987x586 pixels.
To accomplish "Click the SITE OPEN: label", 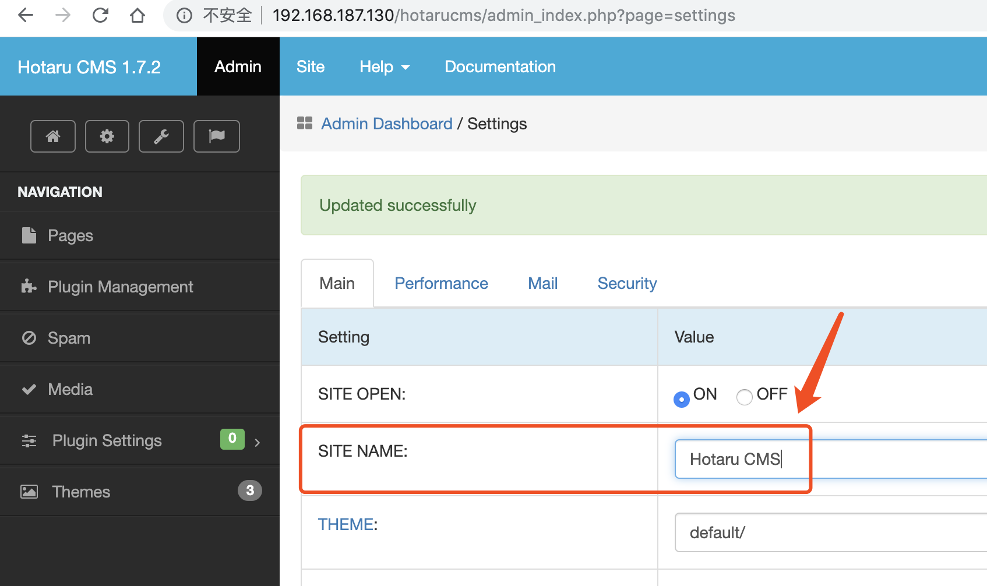I will point(362,394).
